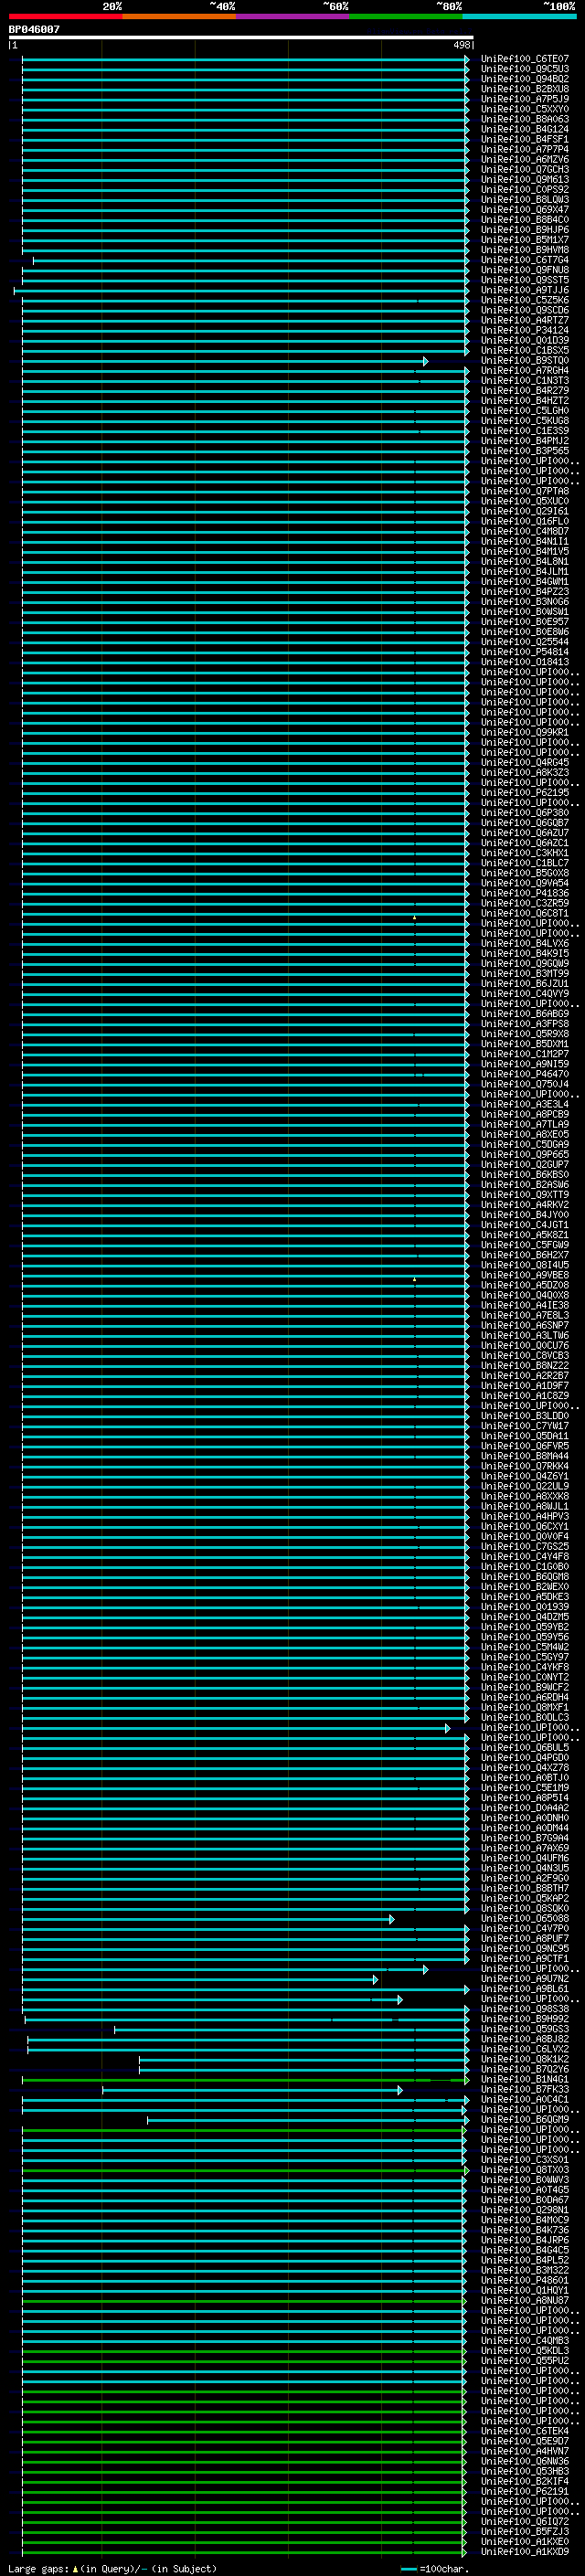Select label UniRef100_A7RGH4
585x2576 pixels.
[x=524, y=370]
